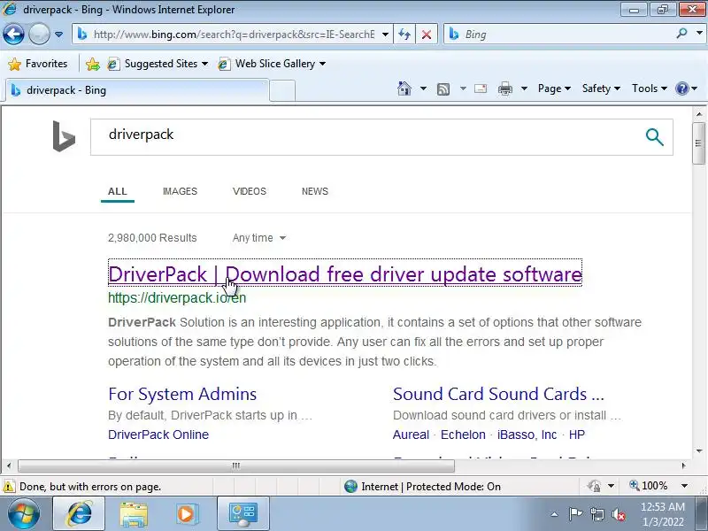Open the recent pages dropdown arrow
The height and width of the screenshot is (531, 708).
point(58,35)
